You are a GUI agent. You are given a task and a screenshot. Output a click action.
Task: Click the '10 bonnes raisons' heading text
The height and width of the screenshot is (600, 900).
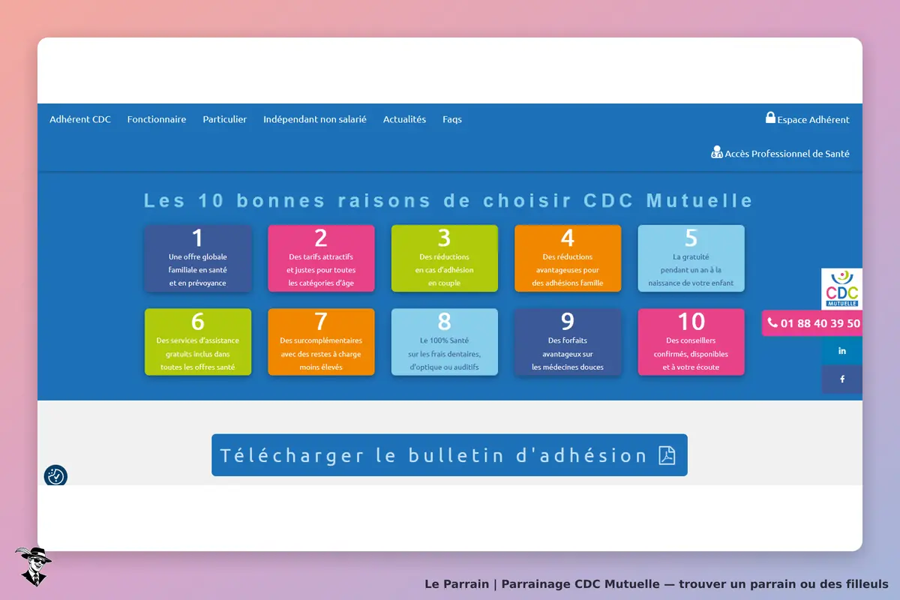point(448,200)
